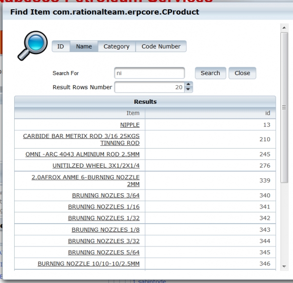Increase the Result Rows Number with up arrow
The width and height of the screenshot is (293, 283).
pos(189,85)
